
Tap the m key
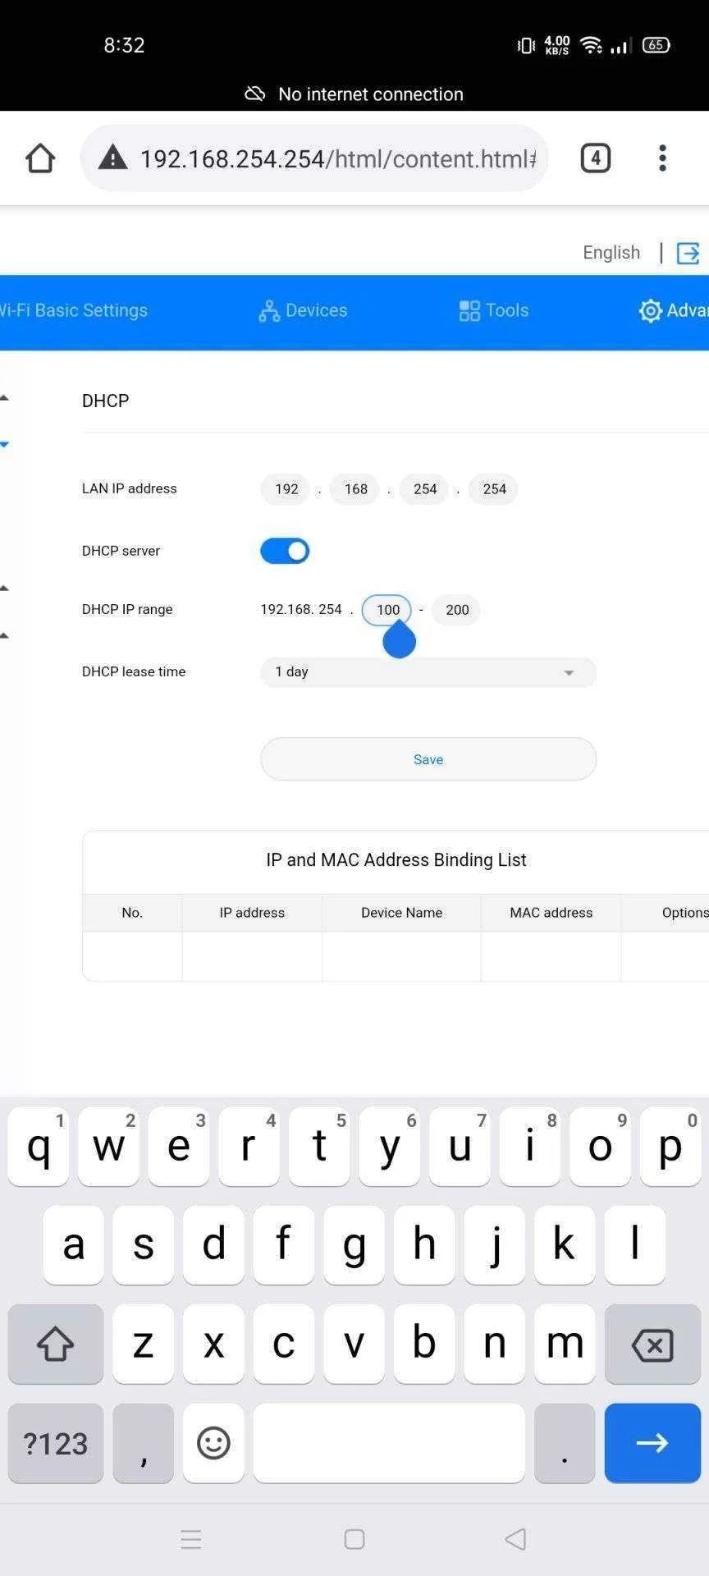[x=565, y=1344]
